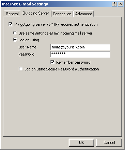Confirm settings with the OK button
The image size is (125, 150).
point(81,143)
